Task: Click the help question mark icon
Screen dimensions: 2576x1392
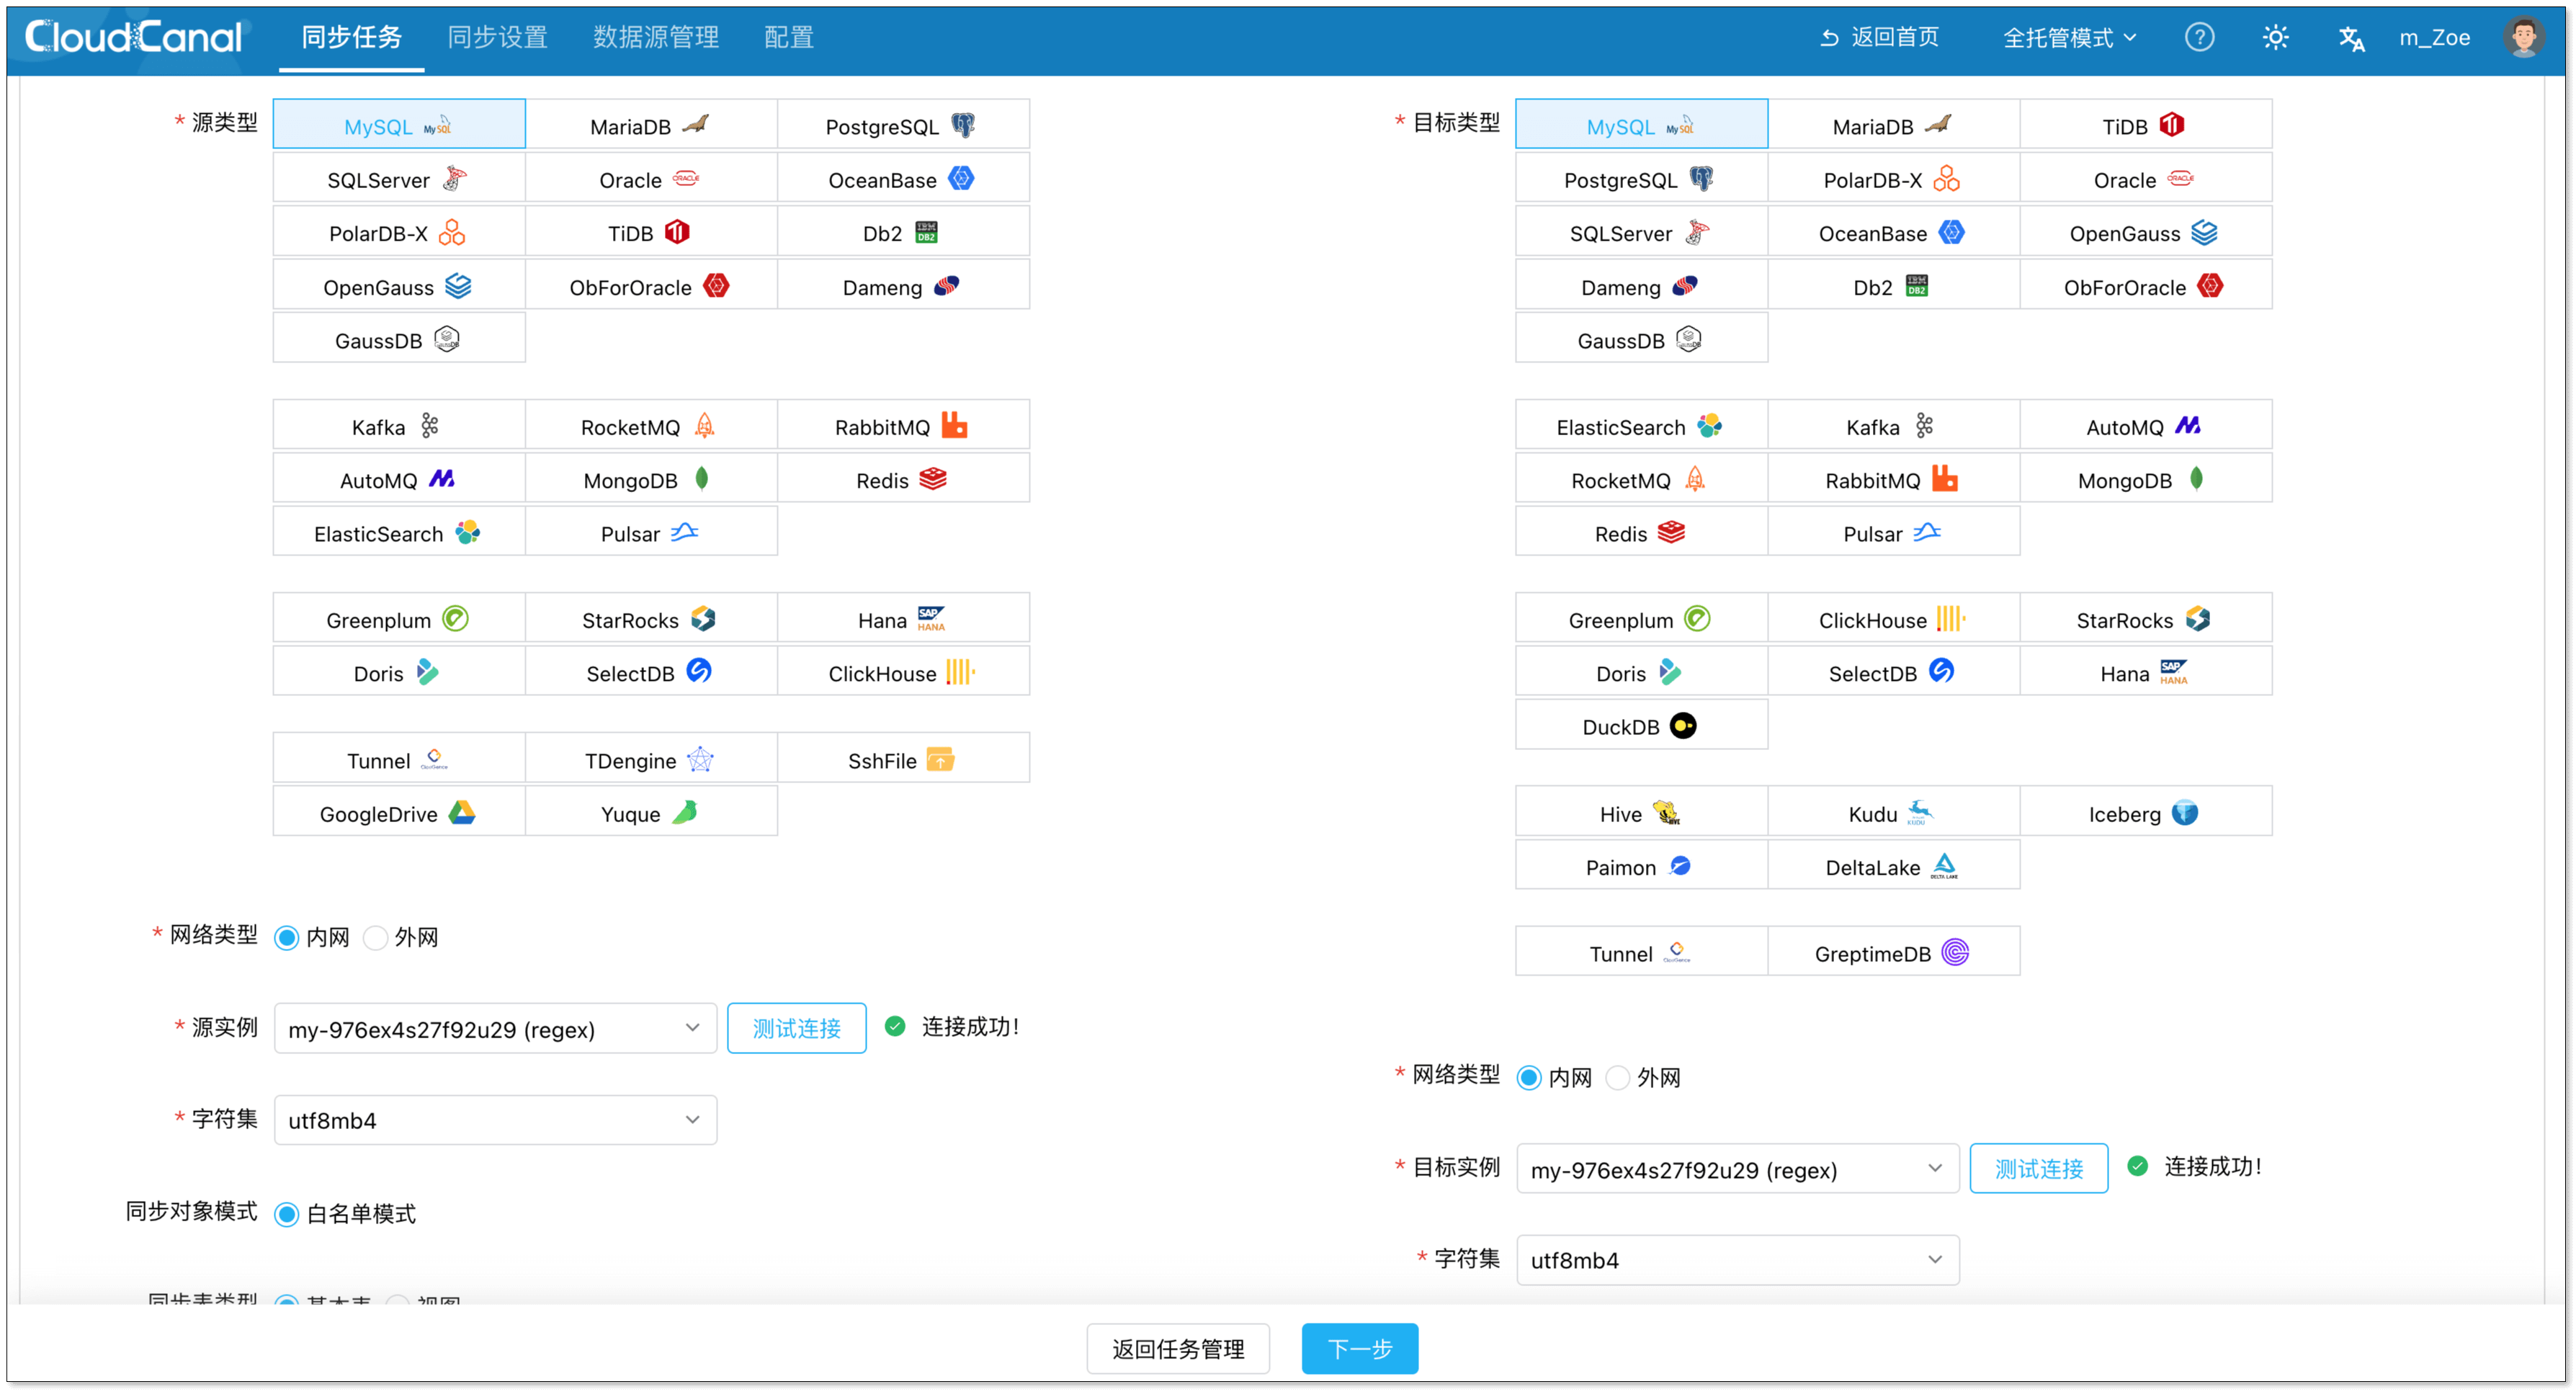Action: (2199, 38)
